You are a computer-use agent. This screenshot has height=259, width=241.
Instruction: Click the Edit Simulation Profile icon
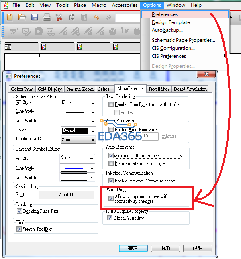pos(26,32)
